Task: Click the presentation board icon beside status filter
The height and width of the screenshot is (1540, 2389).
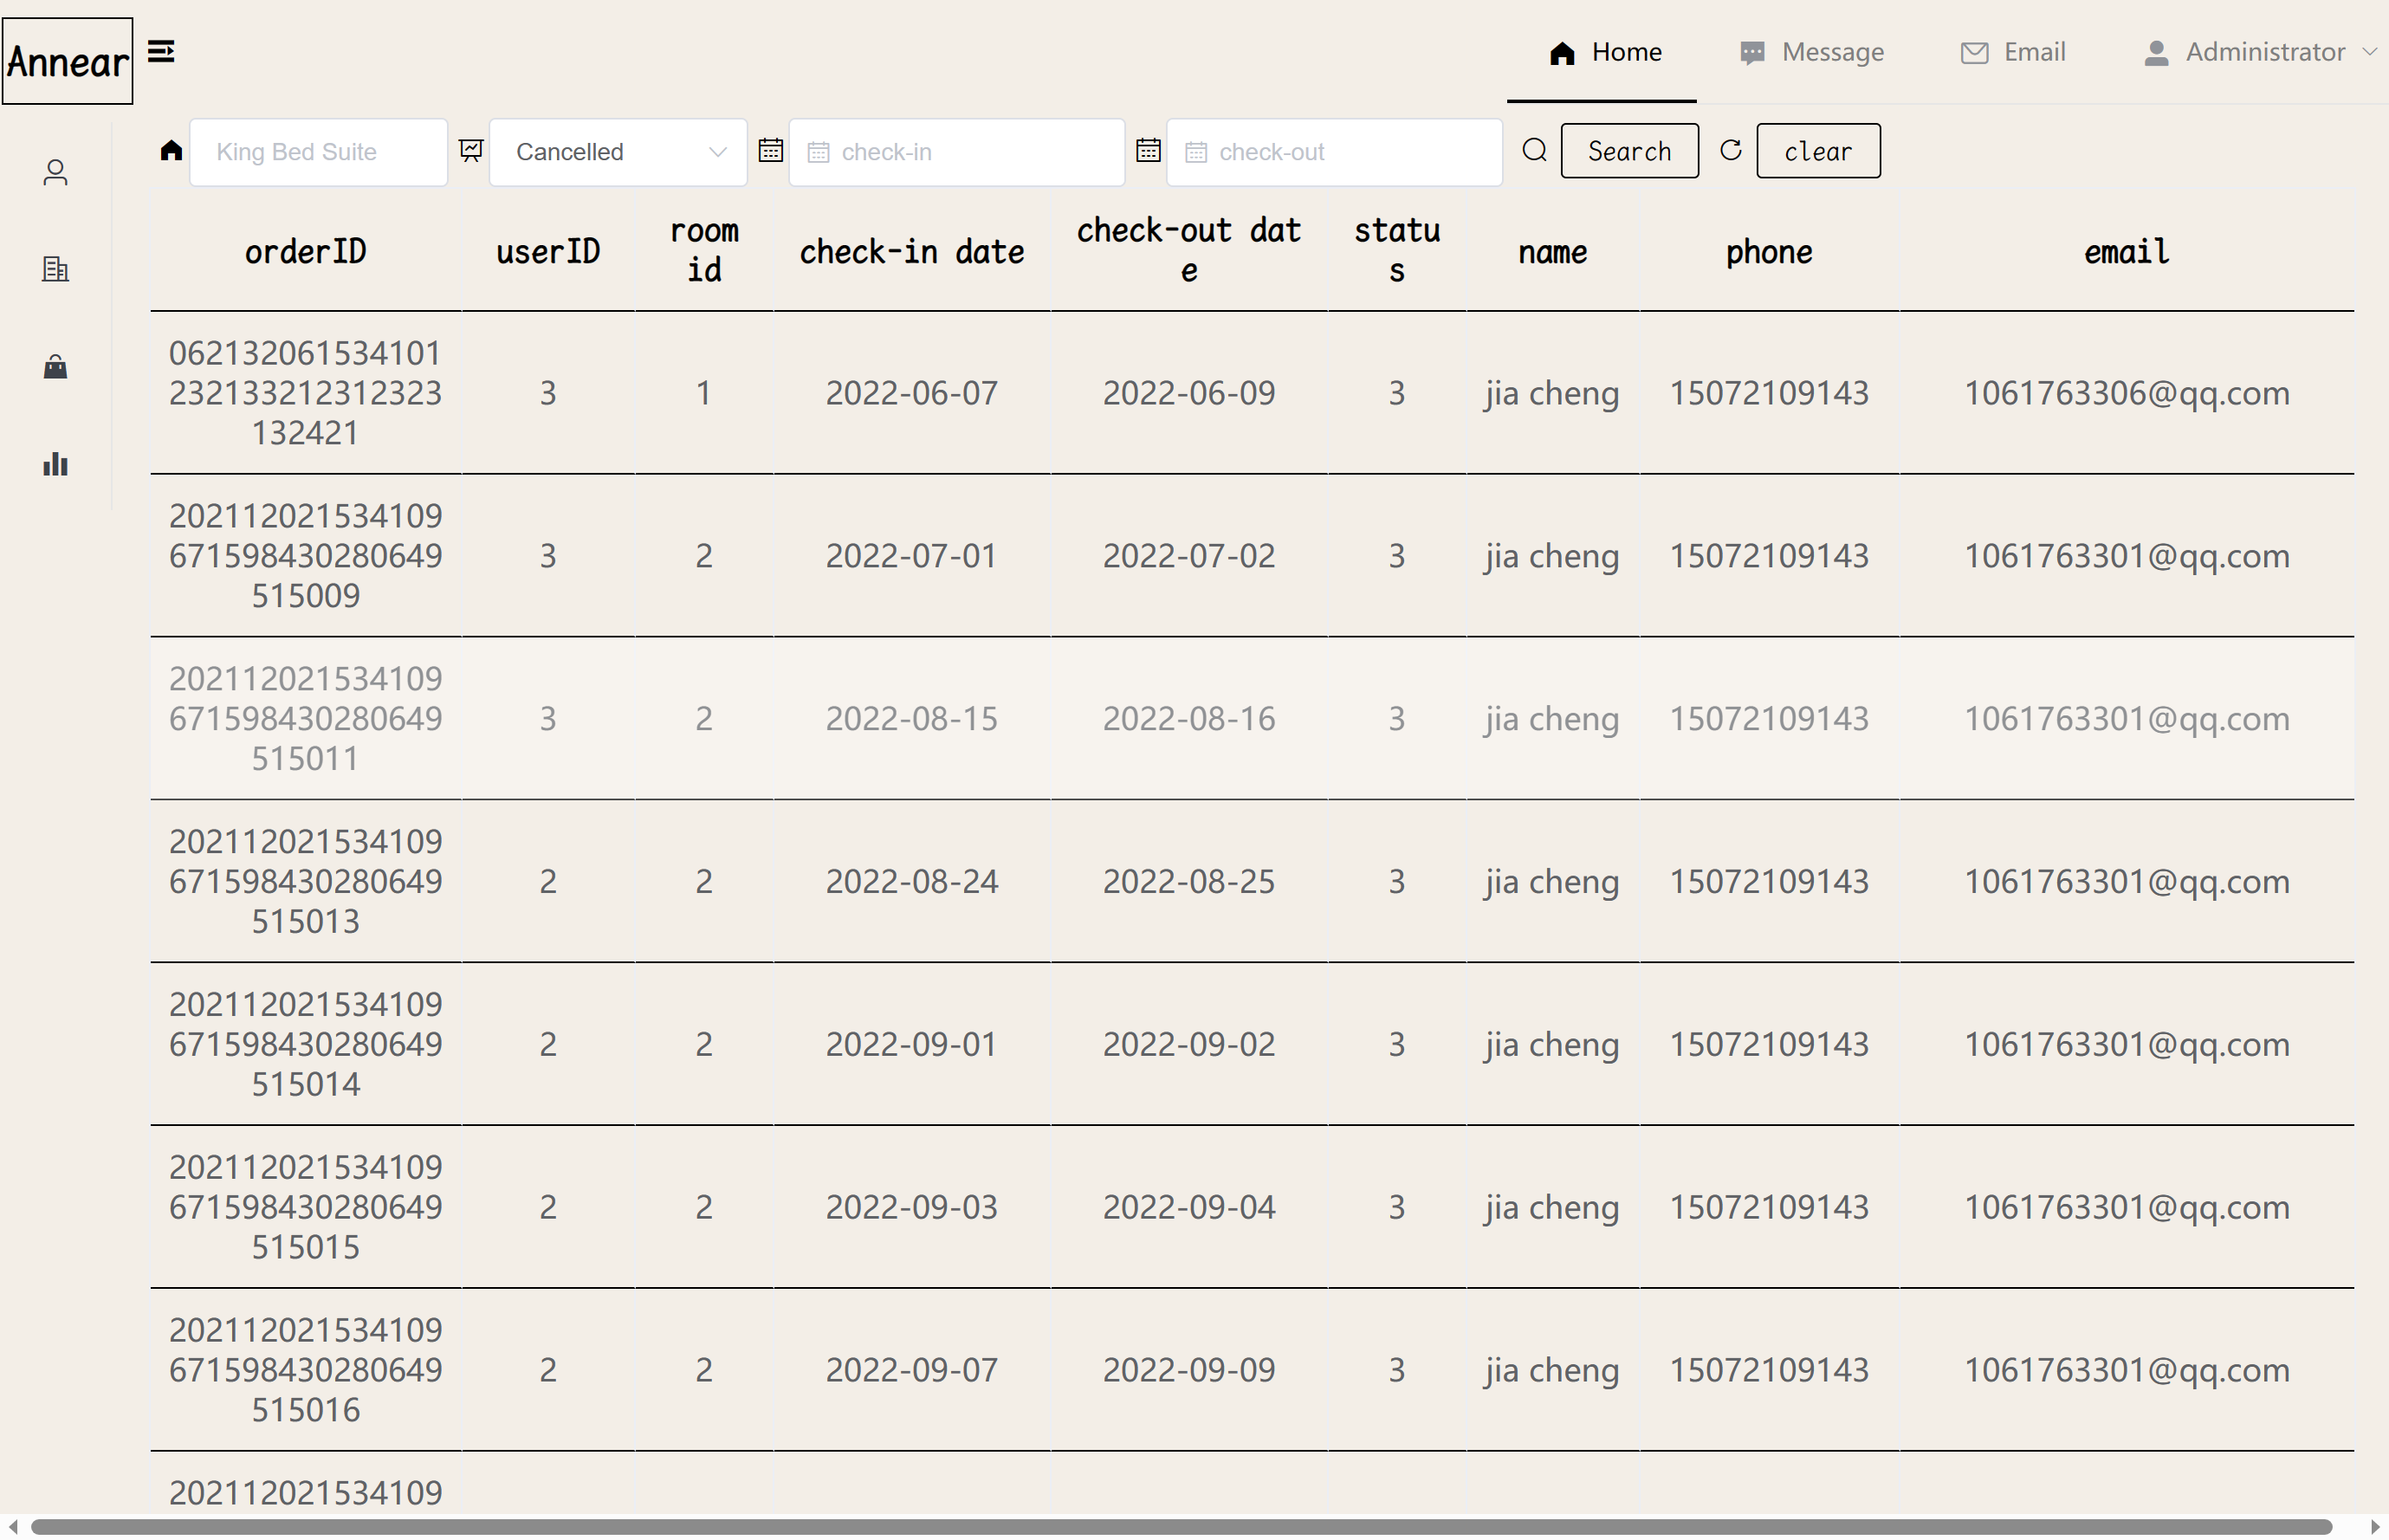Action: point(471,151)
